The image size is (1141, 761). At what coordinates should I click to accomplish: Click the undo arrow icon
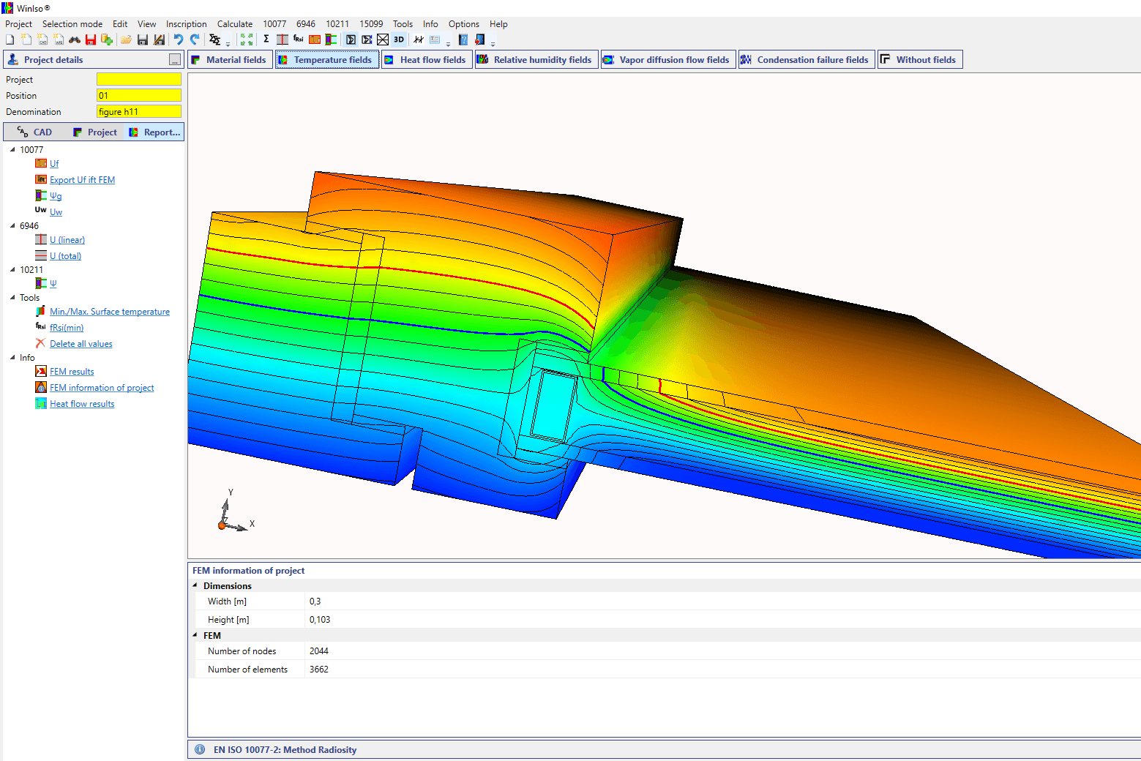point(178,40)
